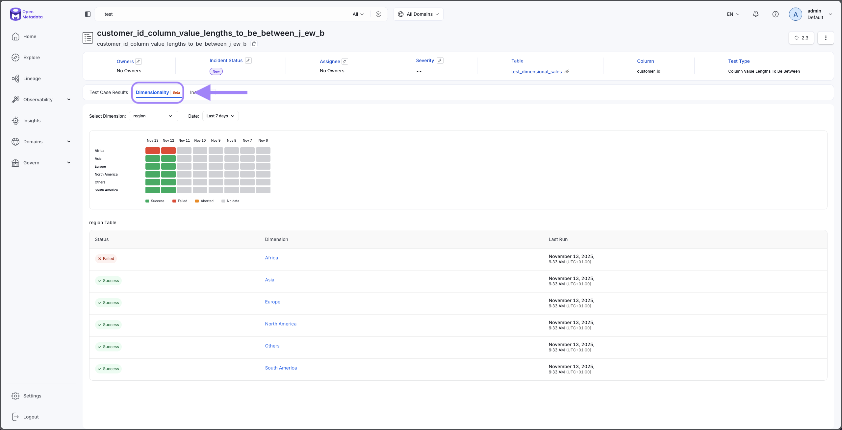Open three-dot more options menu
Viewport: 842px width, 430px height.
pos(826,38)
